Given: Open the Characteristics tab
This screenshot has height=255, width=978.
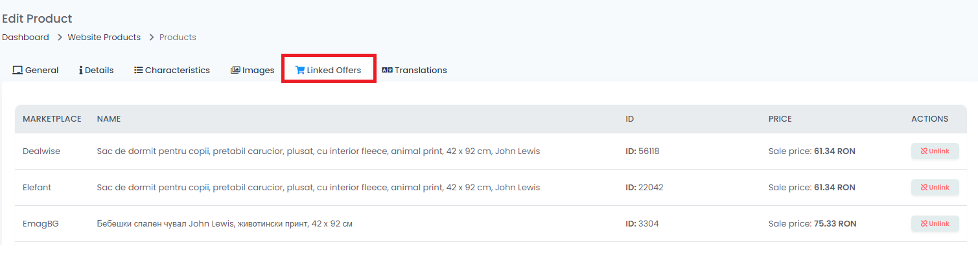Looking at the screenshot, I should (x=172, y=70).
